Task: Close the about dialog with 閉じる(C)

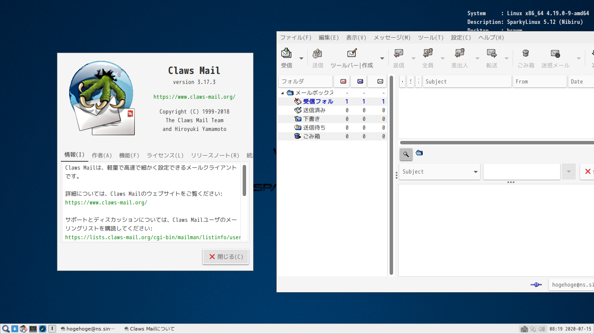Action: [226, 257]
